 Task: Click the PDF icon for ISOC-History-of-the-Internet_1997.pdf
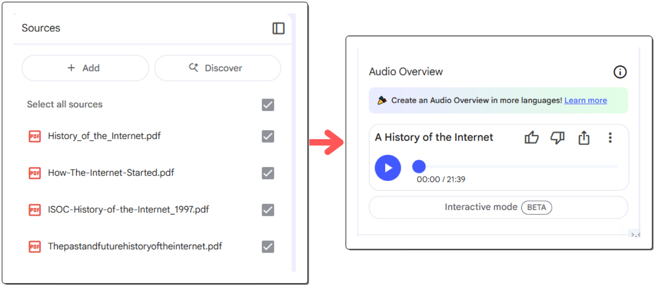[x=35, y=210]
